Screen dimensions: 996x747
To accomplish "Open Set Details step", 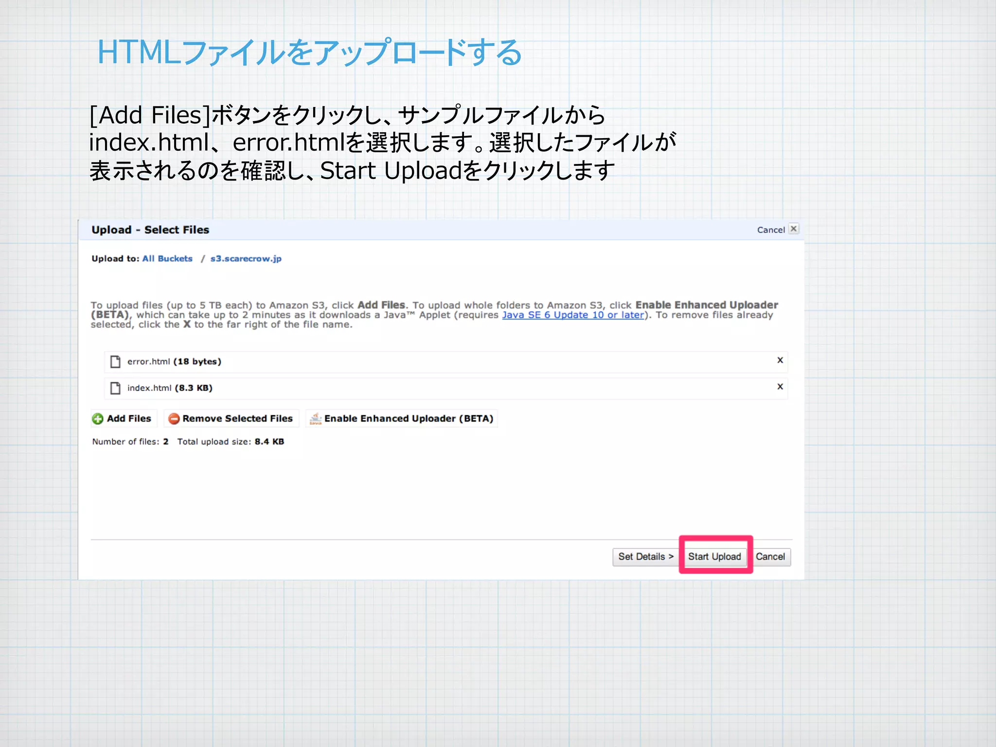I will tap(646, 556).
